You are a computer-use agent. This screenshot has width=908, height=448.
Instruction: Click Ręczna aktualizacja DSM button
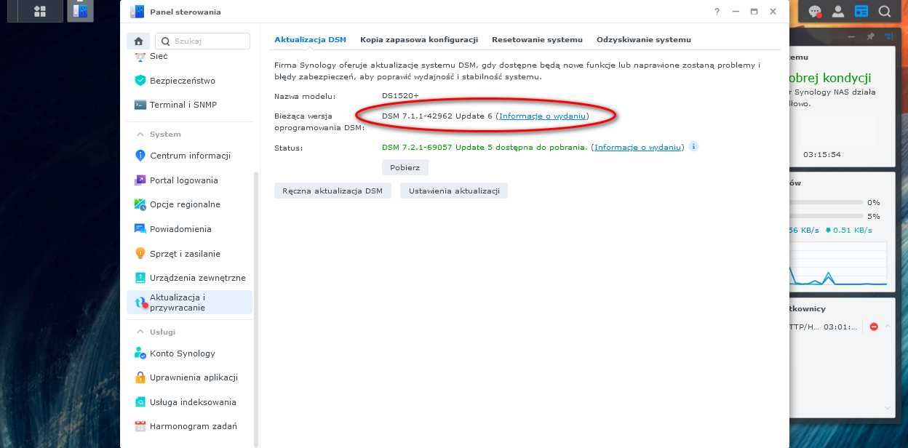pos(332,191)
